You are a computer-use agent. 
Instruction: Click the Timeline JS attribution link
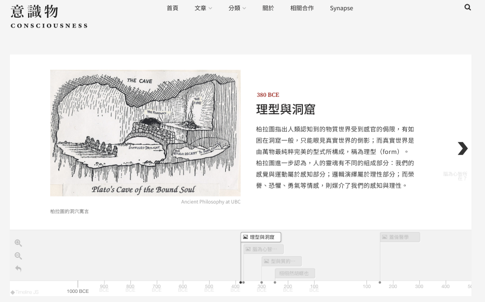coord(24,292)
